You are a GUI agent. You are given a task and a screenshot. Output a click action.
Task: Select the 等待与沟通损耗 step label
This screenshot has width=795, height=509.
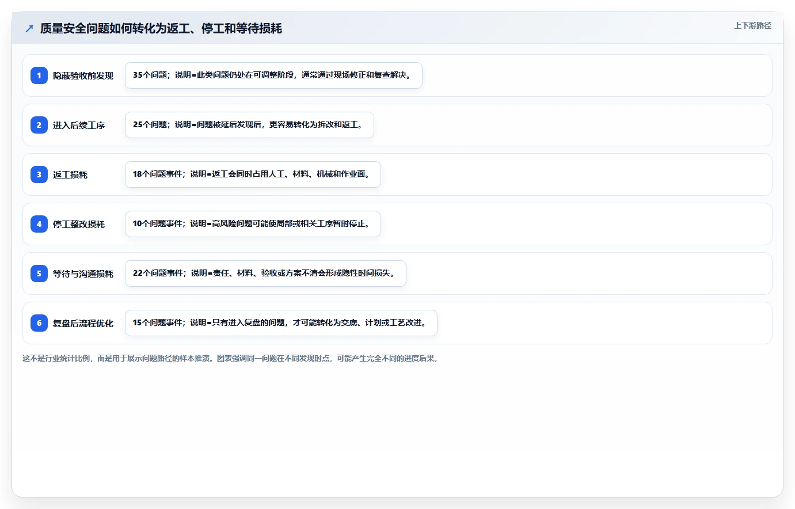83,274
